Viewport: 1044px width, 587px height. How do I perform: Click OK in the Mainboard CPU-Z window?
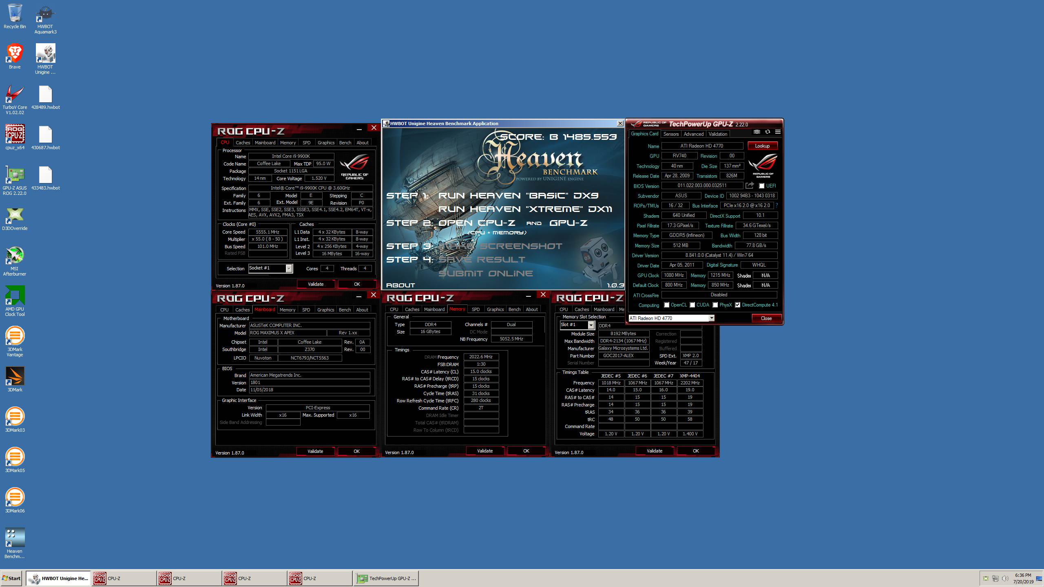[356, 451]
